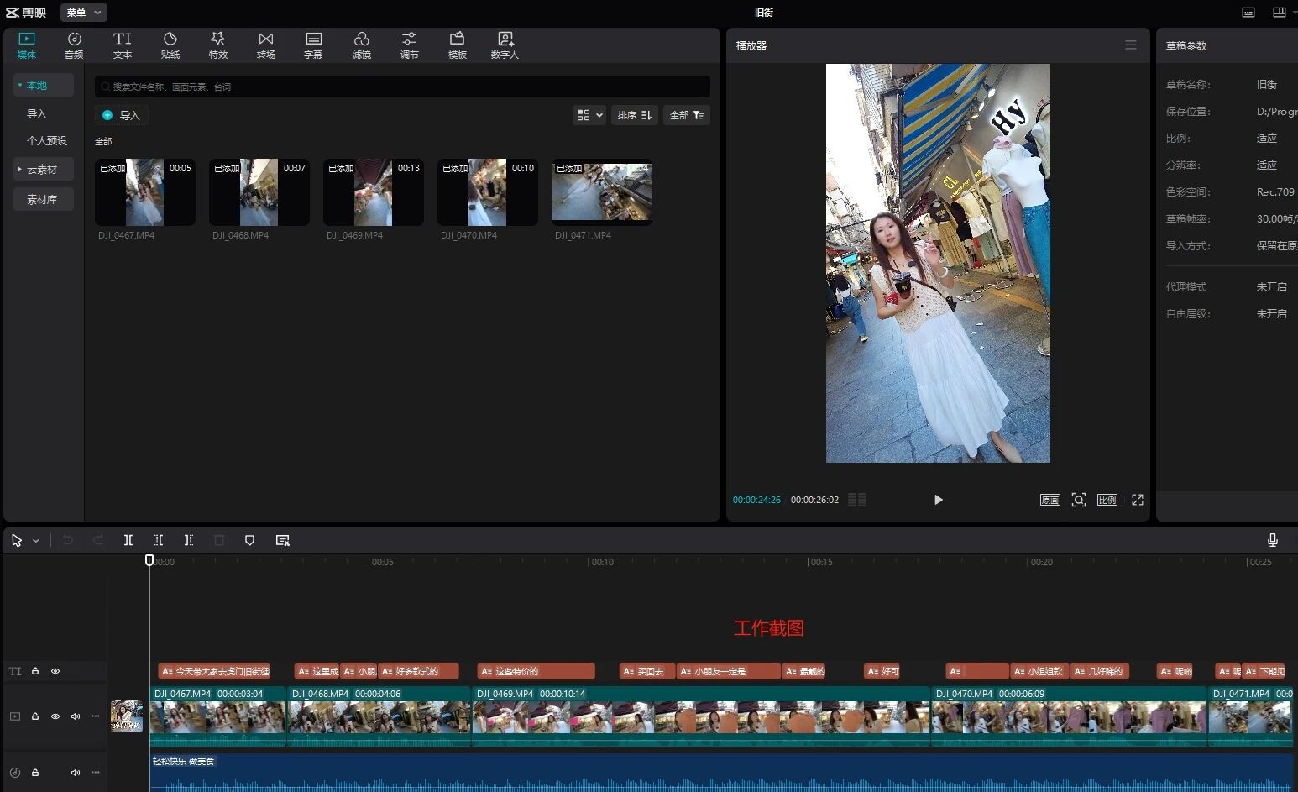Open the 排序 sort dropdown

[634, 115]
